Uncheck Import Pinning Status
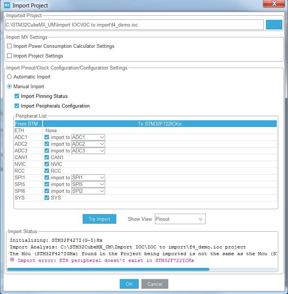288x294 pixels. [17, 96]
